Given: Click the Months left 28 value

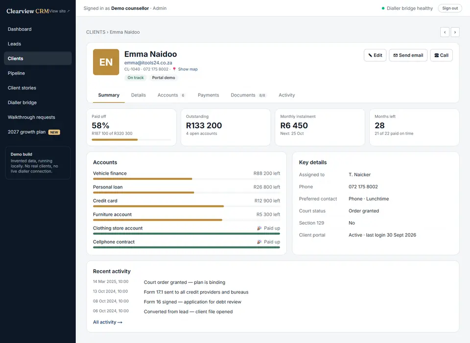Looking at the screenshot, I should (379, 126).
